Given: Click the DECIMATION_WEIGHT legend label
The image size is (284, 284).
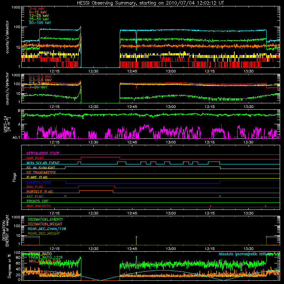Looking at the screenshot, I should click(45, 224).
